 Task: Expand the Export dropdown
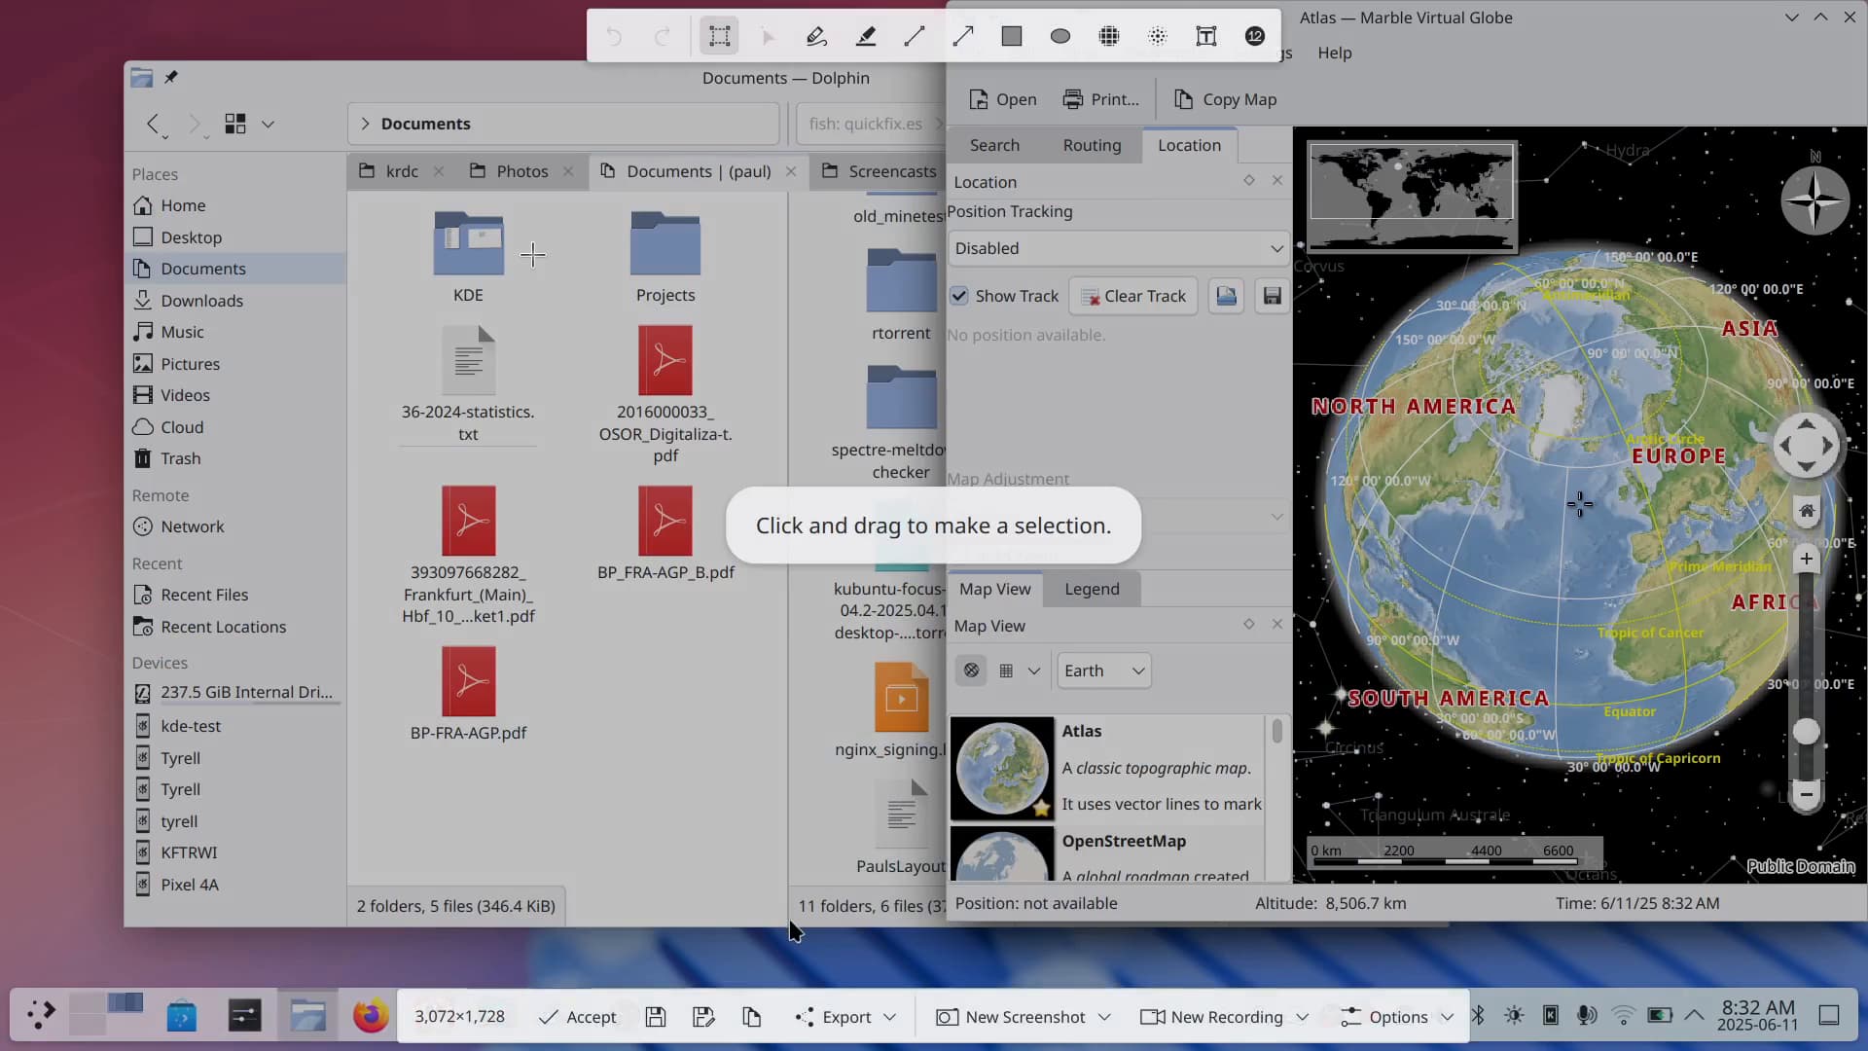tap(889, 1017)
